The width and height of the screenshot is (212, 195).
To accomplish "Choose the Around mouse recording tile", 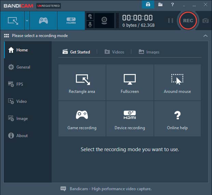I will coord(177,82).
